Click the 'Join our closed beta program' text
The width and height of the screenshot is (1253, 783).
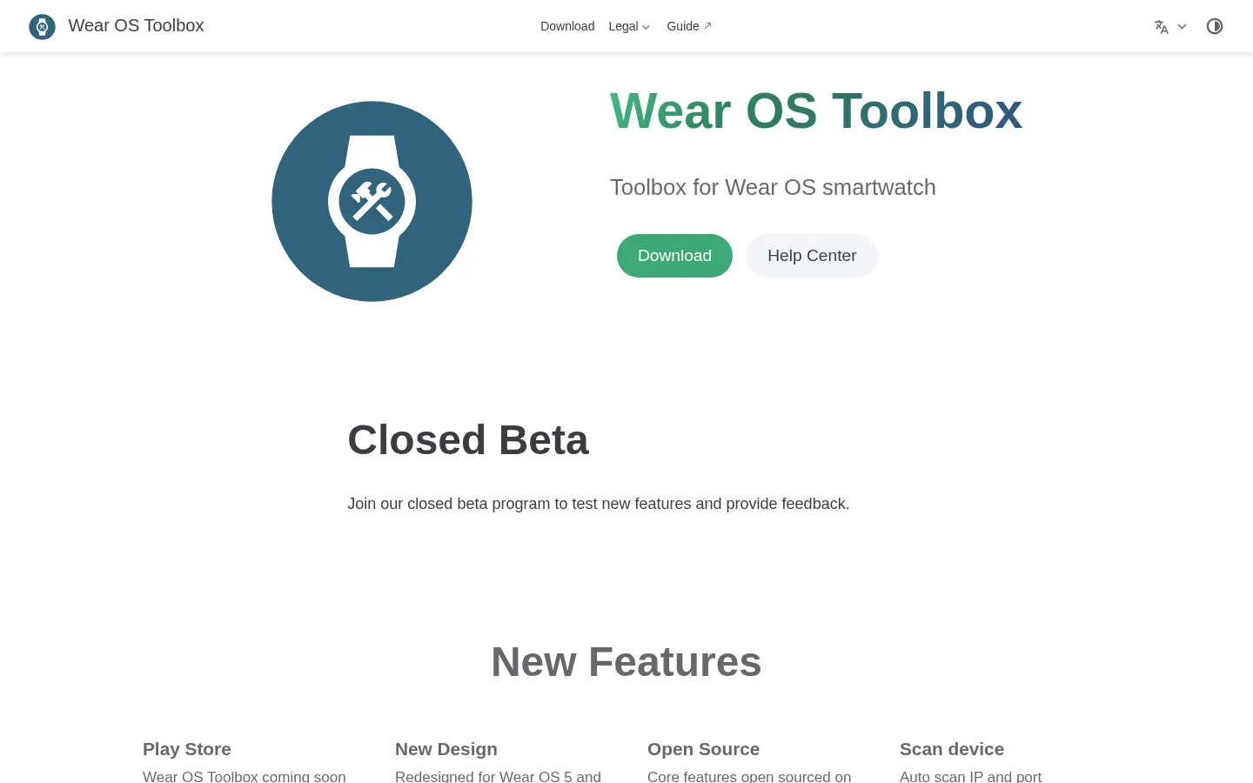click(599, 504)
